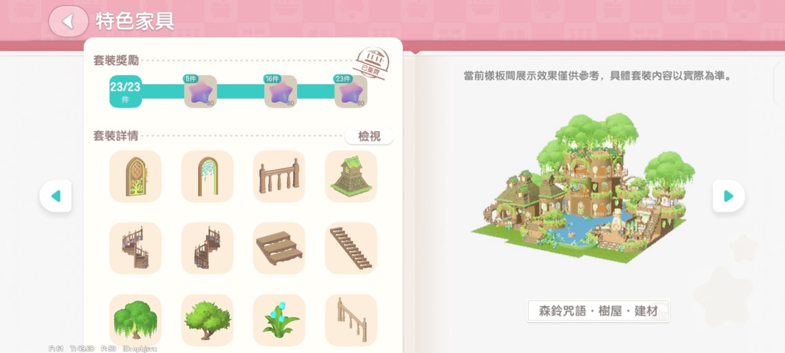The image size is (785, 353).
Task: Select the stained glass arched door item
Action: 135,176
